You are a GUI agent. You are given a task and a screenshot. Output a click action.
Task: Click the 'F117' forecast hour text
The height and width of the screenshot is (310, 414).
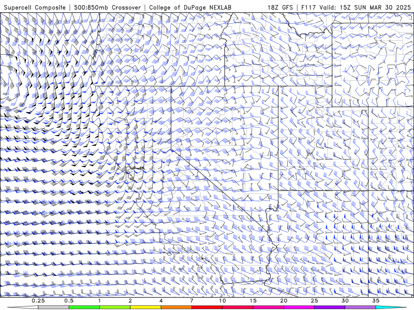pyautogui.click(x=309, y=8)
